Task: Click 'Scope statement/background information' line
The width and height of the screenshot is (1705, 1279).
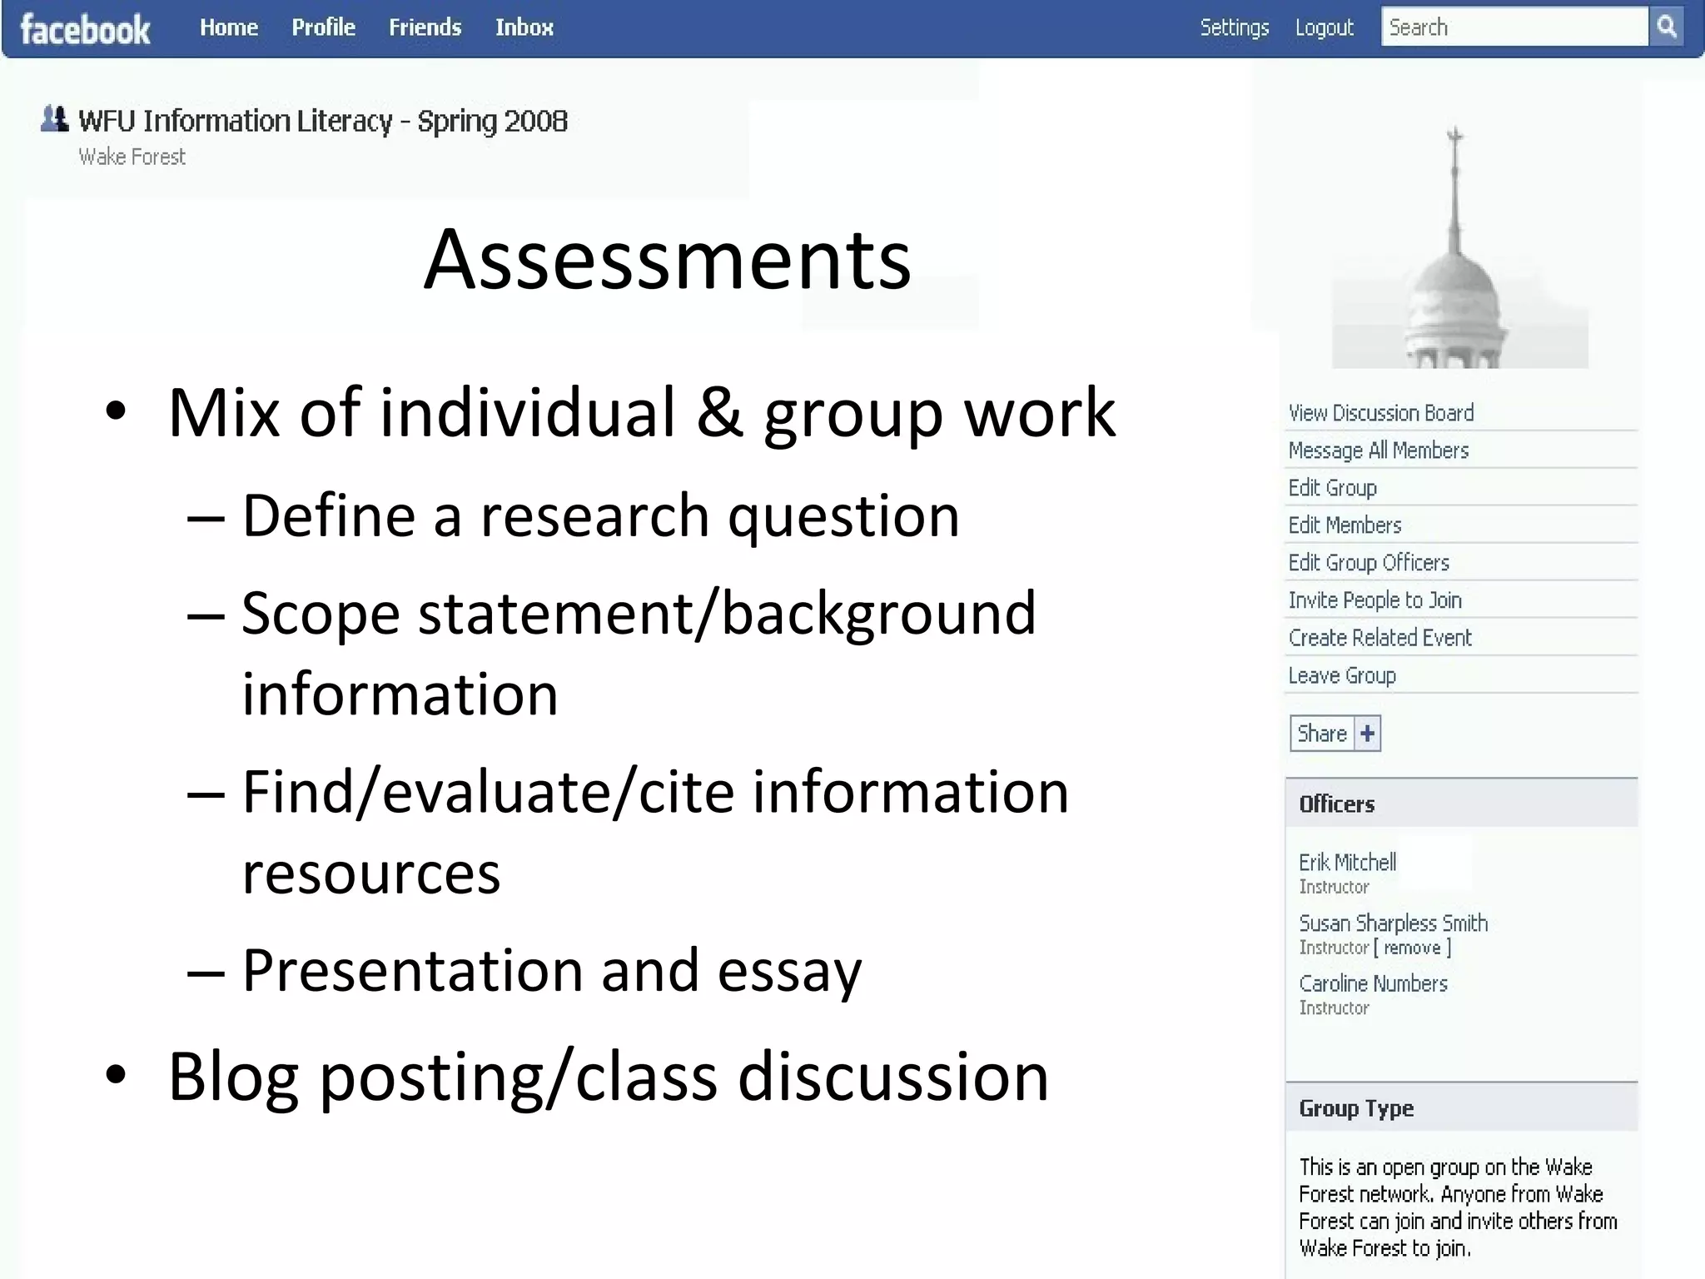Action: click(639, 652)
